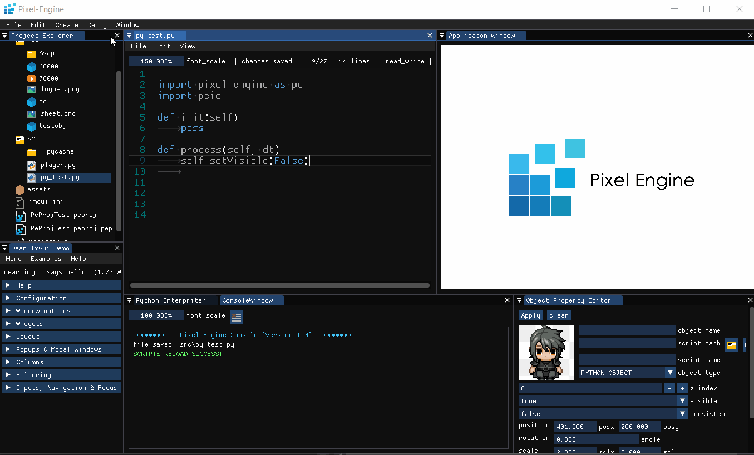Click the Pixel-Engine logo in title bar

pos(9,9)
